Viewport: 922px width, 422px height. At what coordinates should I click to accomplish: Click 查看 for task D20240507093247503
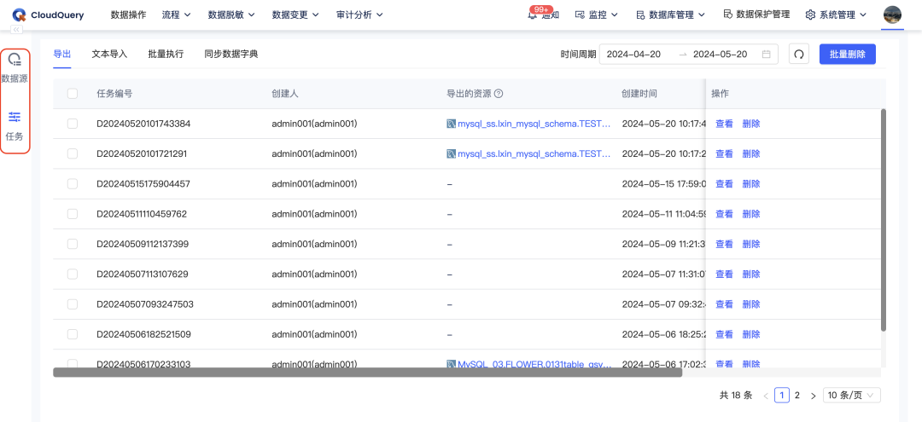point(724,304)
